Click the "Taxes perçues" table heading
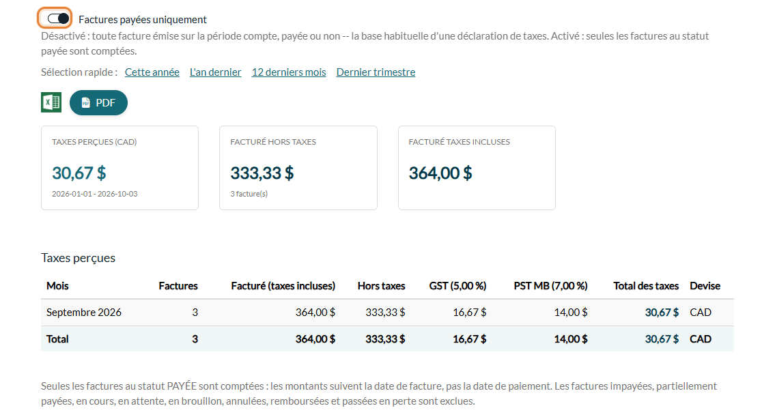The height and width of the screenshot is (419, 775). tap(78, 258)
